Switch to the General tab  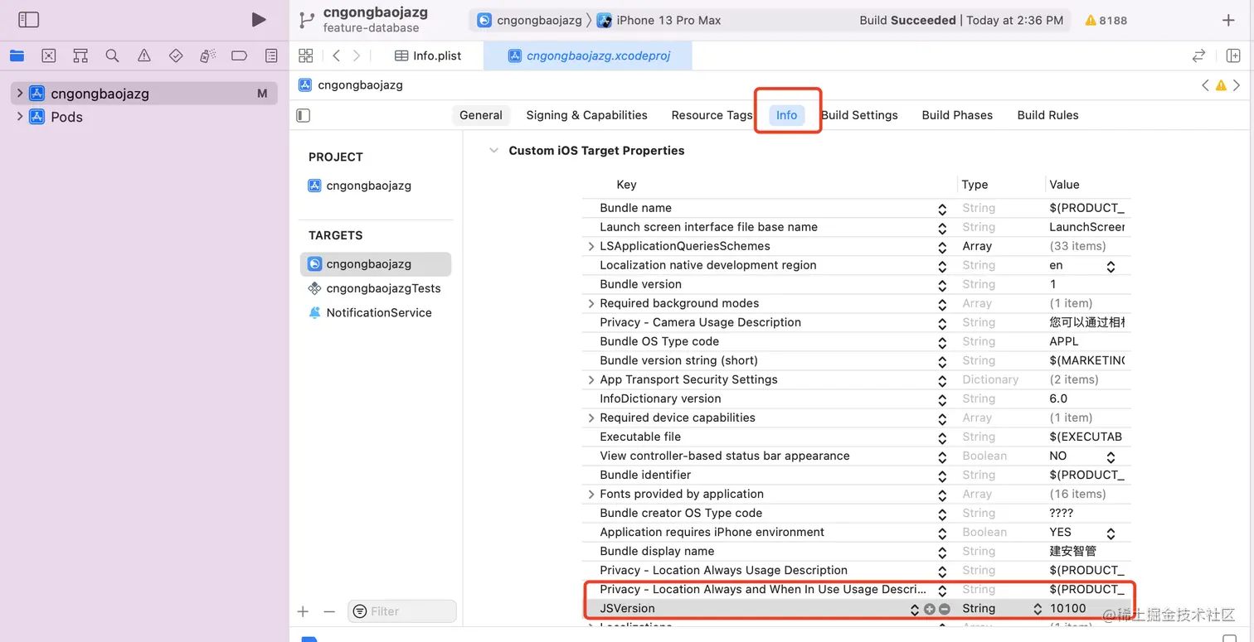[x=481, y=115]
